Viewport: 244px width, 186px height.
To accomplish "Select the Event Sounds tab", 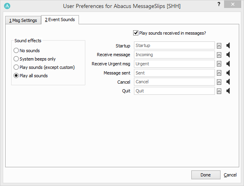I will pos(60,20).
